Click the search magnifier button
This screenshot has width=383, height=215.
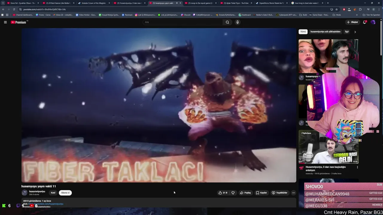227,22
